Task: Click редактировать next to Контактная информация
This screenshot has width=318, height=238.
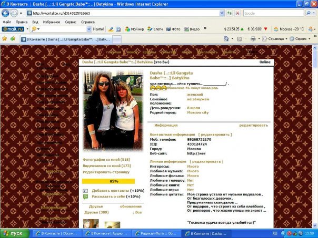Action: click(215, 134)
